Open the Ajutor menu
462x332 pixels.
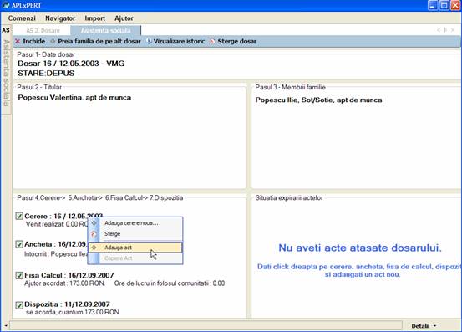[124, 18]
